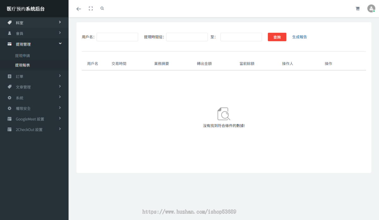Screen dimensions: 379x220
Task: Click the 操作 column header
Action: pos(328,64)
